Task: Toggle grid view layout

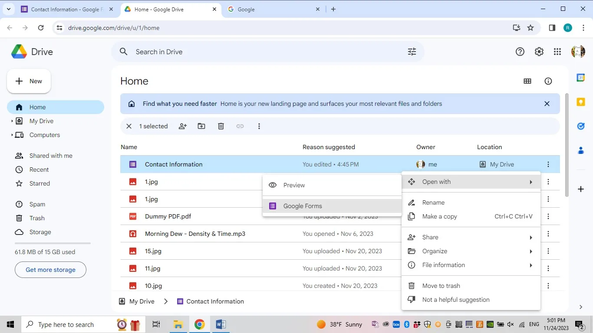Action: [527, 81]
